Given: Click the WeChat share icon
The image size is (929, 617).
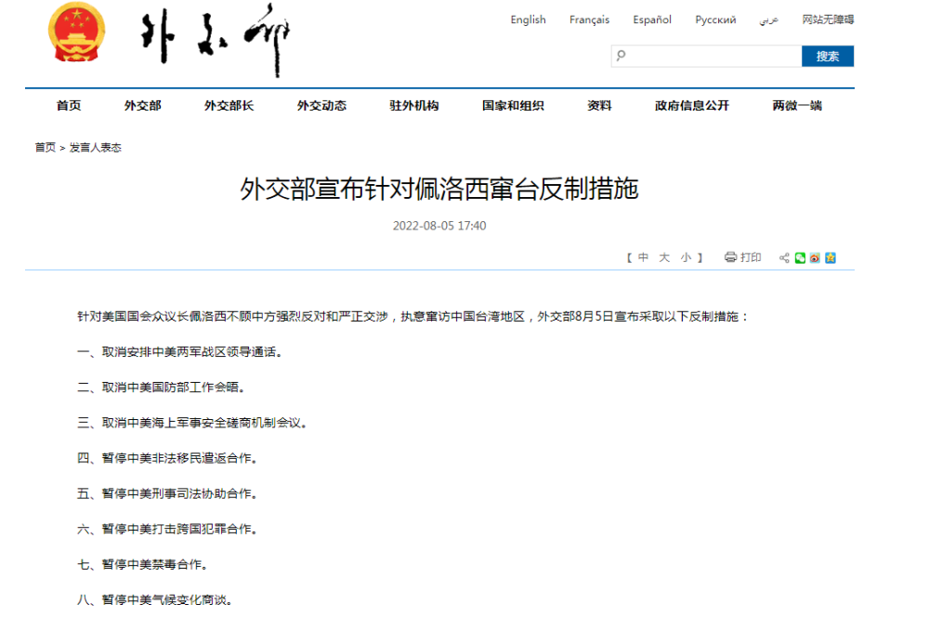Looking at the screenshot, I should 800,257.
